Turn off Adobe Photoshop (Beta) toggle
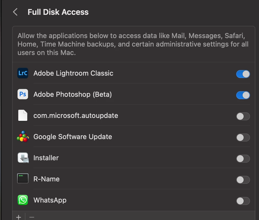 (243, 95)
